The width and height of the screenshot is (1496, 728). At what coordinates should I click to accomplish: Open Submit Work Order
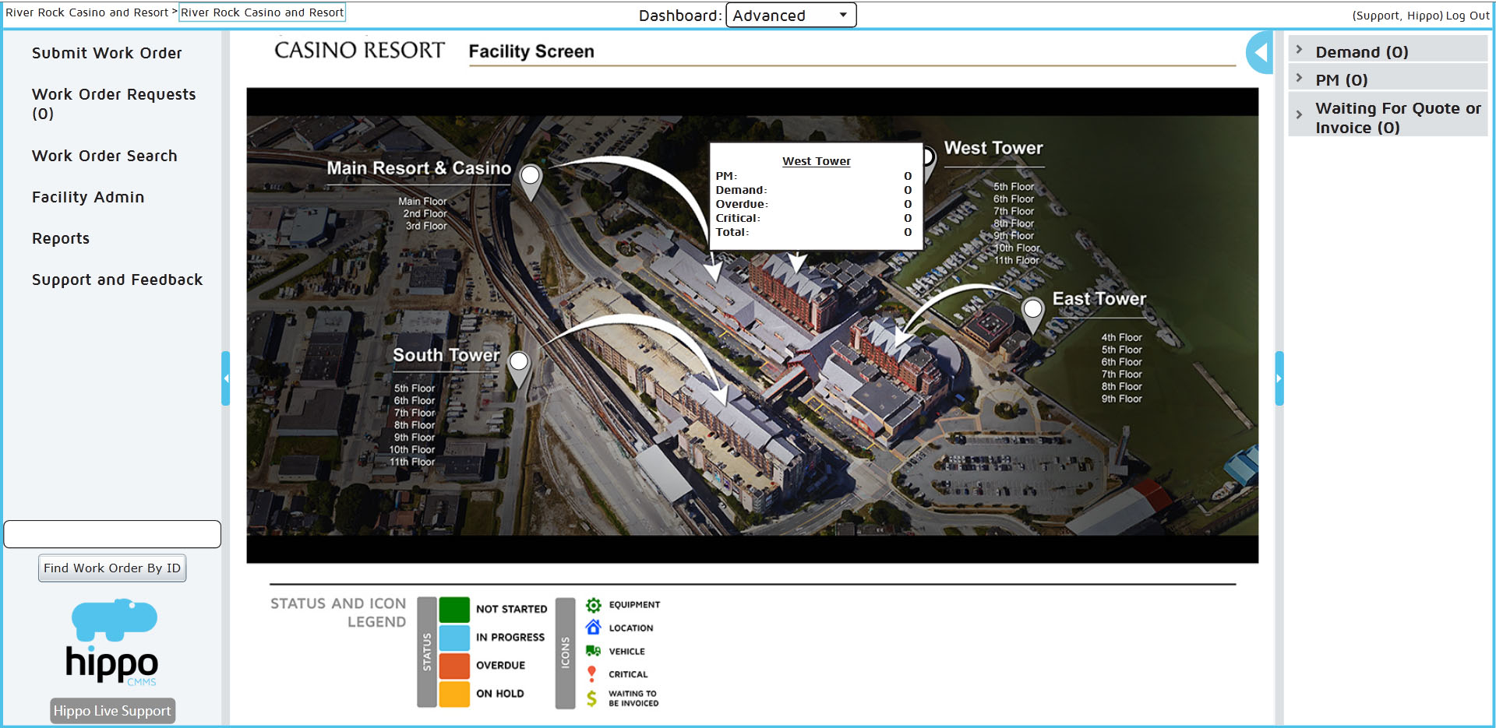[x=107, y=53]
